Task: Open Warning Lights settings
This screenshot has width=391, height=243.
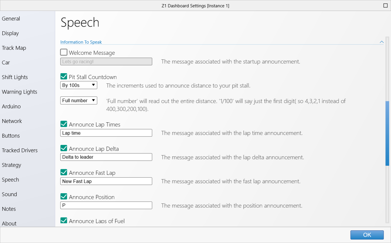Action: click(19, 92)
